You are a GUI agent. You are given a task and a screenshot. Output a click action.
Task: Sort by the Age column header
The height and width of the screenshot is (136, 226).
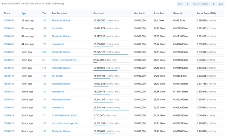tap(24, 14)
